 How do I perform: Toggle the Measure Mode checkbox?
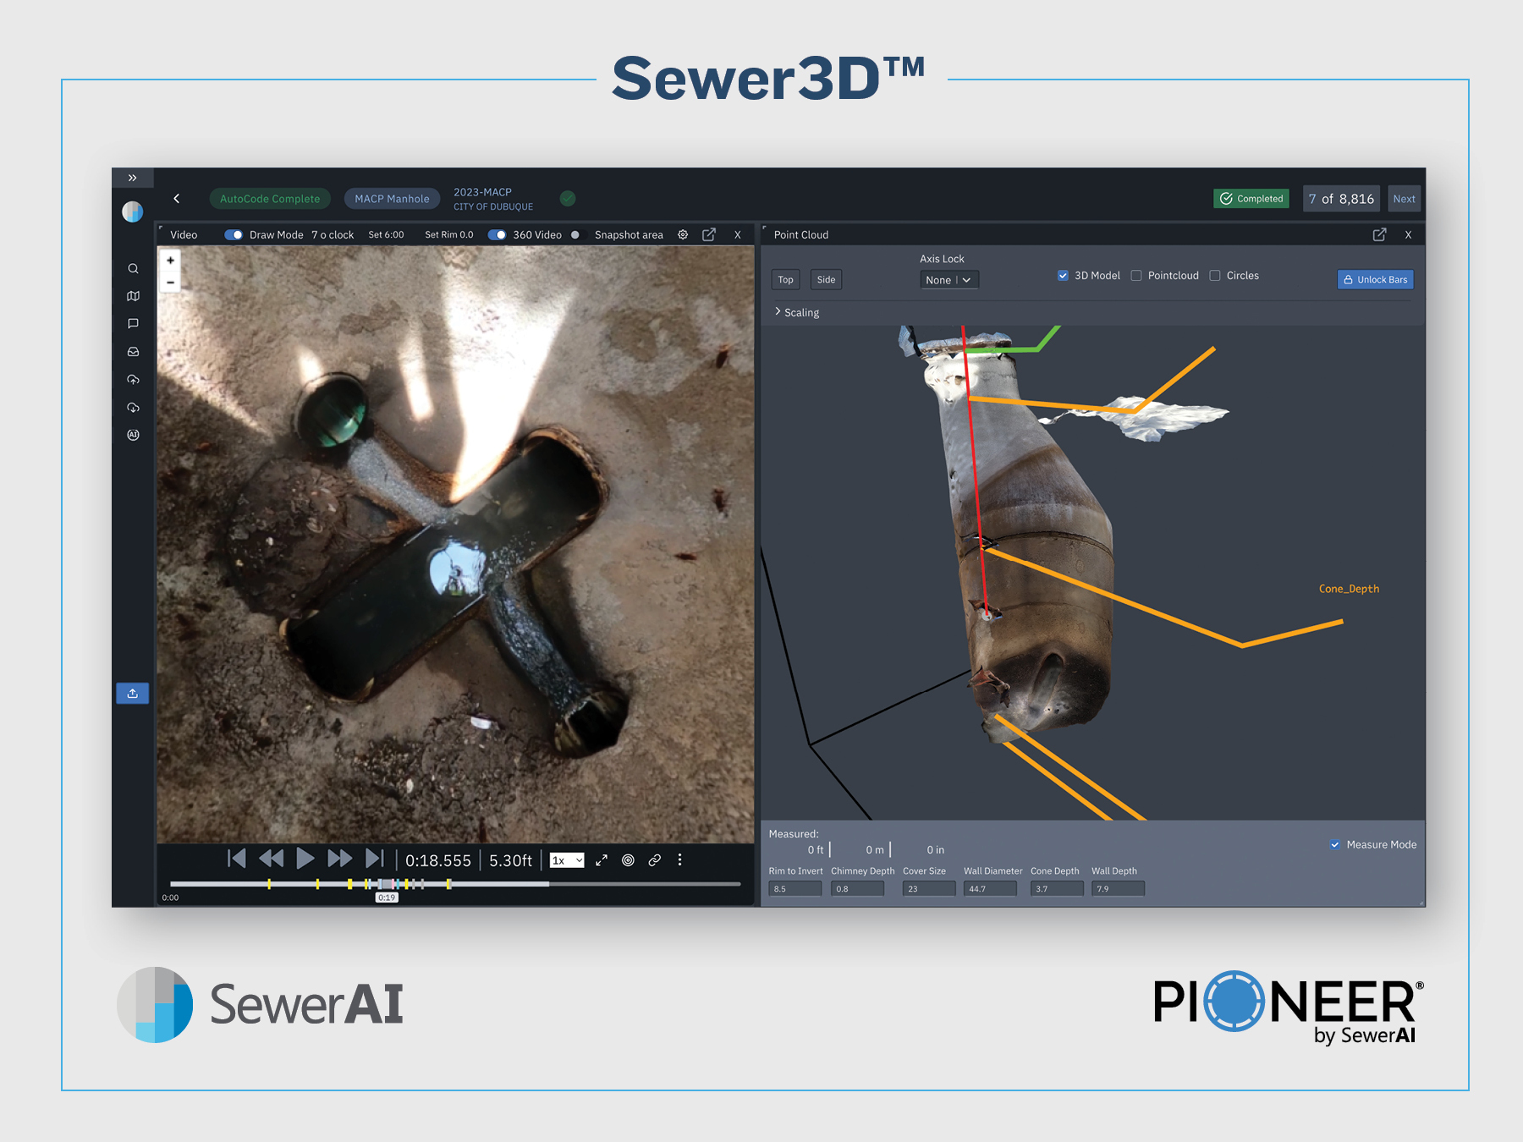(1334, 844)
